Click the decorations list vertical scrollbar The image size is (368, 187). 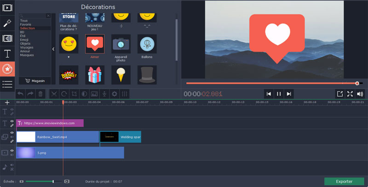point(177,40)
